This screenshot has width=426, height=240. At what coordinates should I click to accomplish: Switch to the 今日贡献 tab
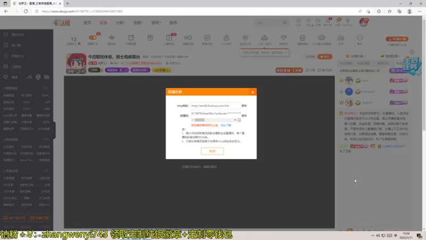pyautogui.click(x=346, y=63)
